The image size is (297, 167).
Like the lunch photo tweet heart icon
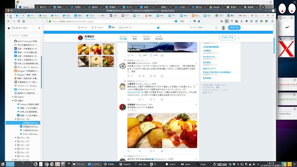pos(151,151)
